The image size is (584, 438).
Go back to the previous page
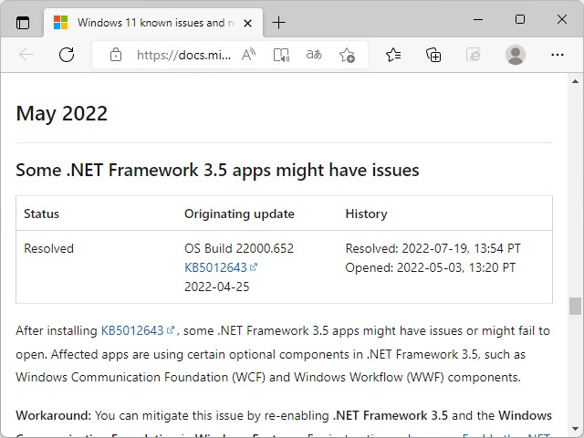tap(26, 55)
